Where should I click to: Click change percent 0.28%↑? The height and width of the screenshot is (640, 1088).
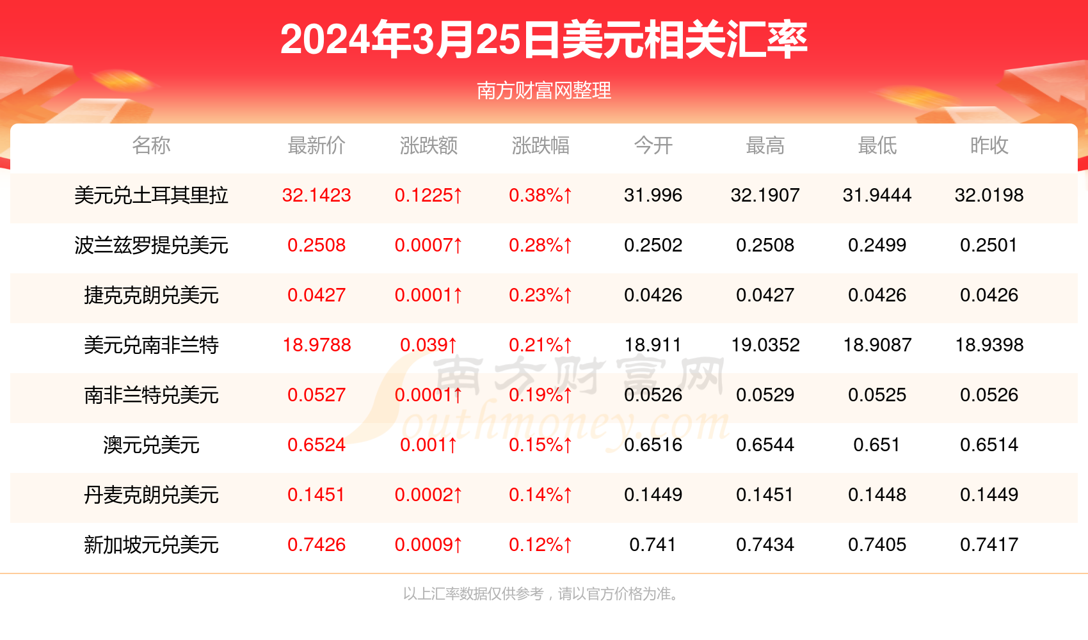click(540, 245)
